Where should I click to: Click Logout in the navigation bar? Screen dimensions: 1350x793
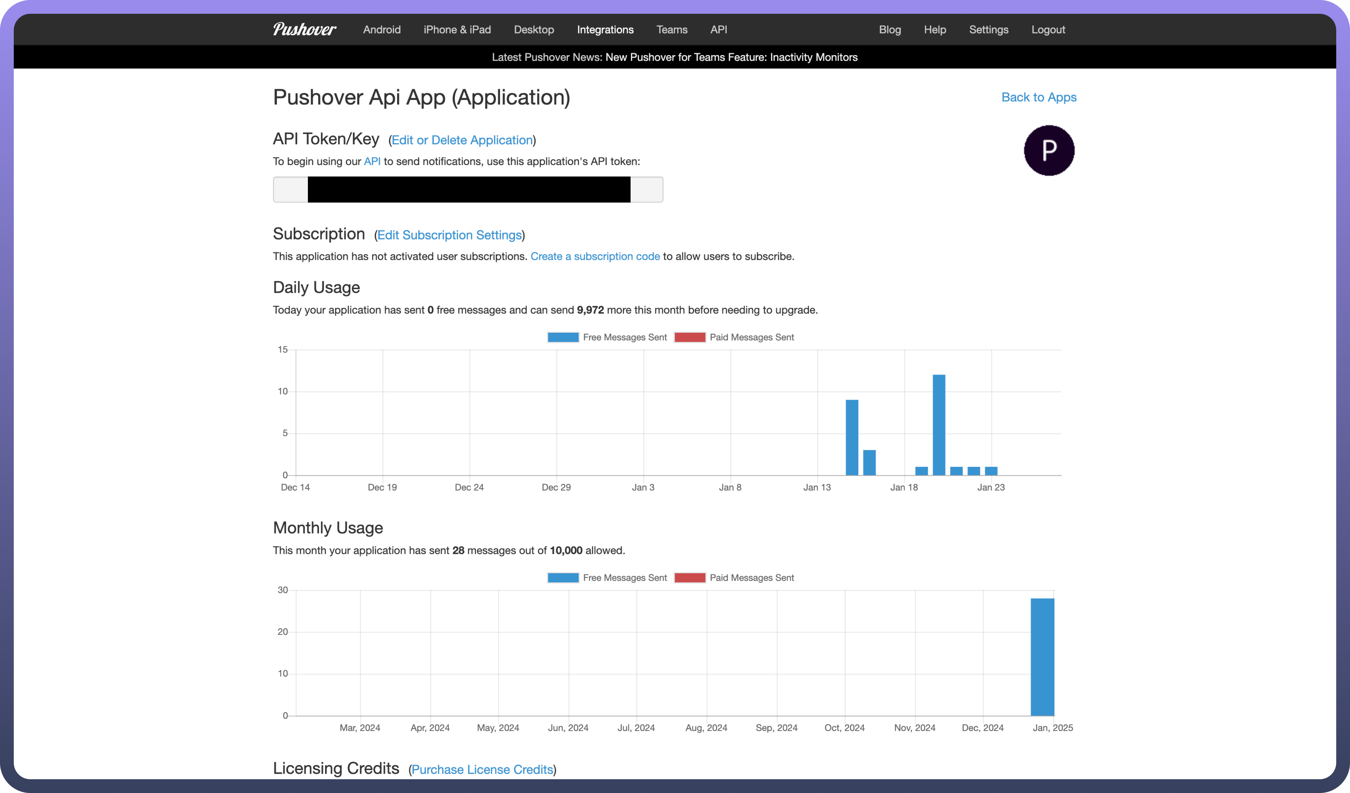click(1048, 30)
